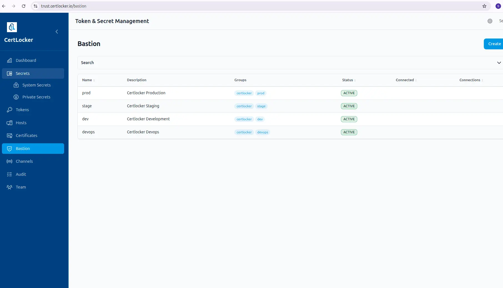Click ACTIVE status badge for stage
This screenshot has width=503, height=288.
(x=349, y=106)
